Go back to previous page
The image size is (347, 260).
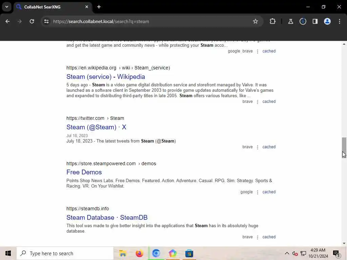[7, 21]
